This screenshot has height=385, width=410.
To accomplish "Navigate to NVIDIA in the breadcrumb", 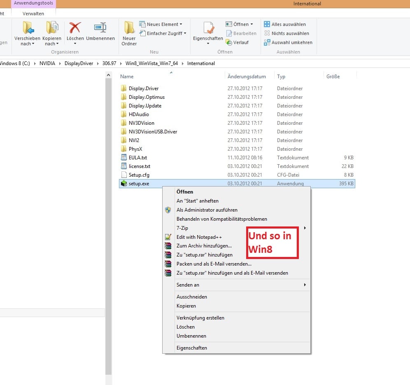I will pos(47,63).
